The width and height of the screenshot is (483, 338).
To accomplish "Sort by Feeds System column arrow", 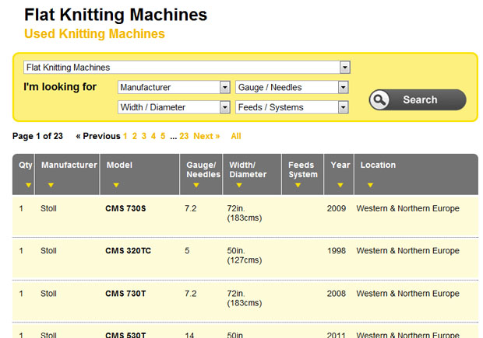I will pos(298,185).
